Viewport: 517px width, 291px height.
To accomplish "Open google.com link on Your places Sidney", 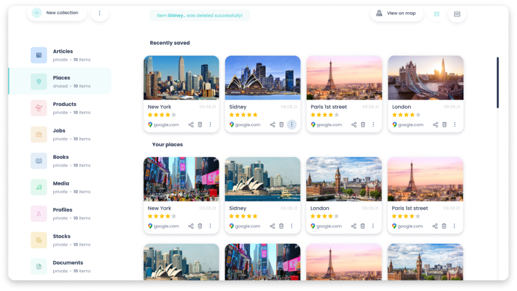I will pyautogui.click(x=244, y=226).
